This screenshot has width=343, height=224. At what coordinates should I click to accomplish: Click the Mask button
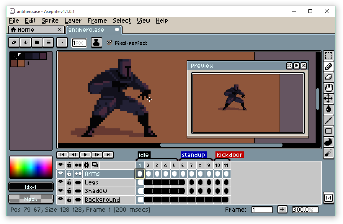pyautogui.click(x=31, y=199)
